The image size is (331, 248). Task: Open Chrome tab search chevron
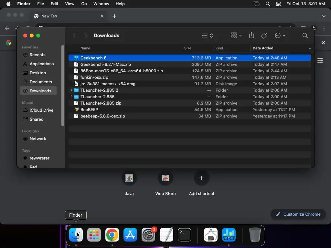point(324,16)
